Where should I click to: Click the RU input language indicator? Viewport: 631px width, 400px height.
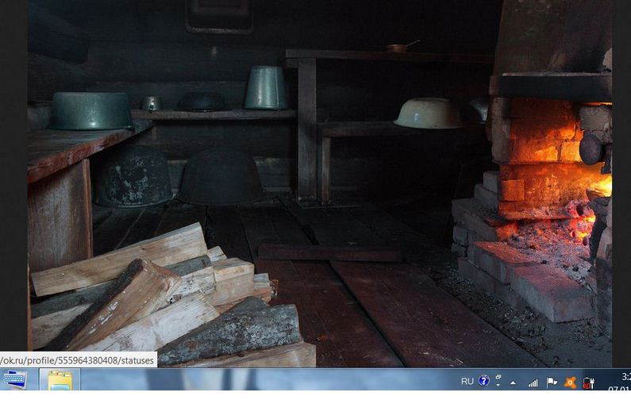point(467,382)
